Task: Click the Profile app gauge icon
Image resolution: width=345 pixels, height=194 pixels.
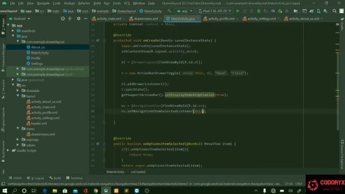Action: (273, 11)
